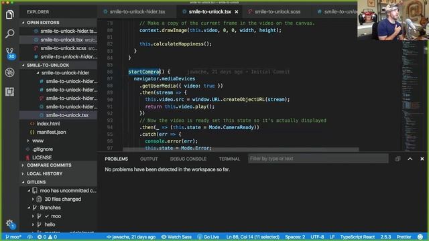Click the problems filter input field
Image resolution: width=429 pixels, height=241 pixels.
[x=318, y=159]
